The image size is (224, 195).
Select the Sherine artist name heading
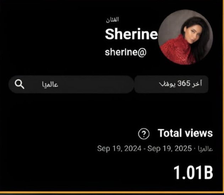pyautogui.click(x=131, y=34)
